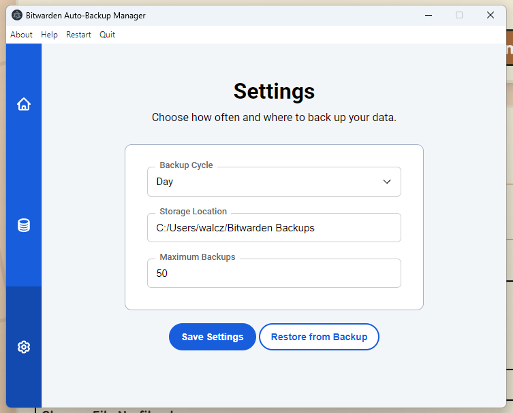Minimize the Auto-Backup Manager window

pos(429,15)
